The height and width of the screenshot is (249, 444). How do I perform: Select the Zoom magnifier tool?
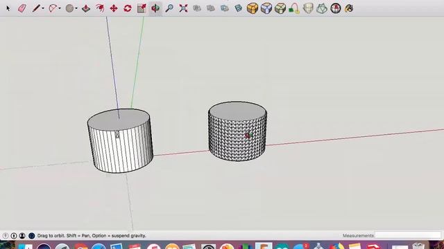pos(169,8)
